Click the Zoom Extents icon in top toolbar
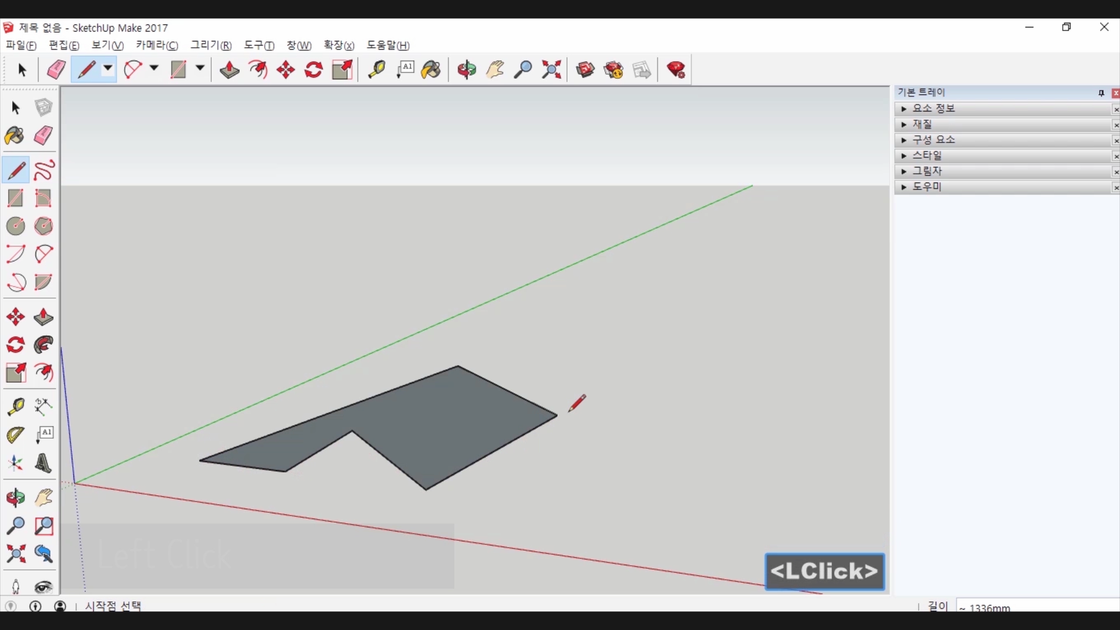1120x630 pixels. pos(551,70)
